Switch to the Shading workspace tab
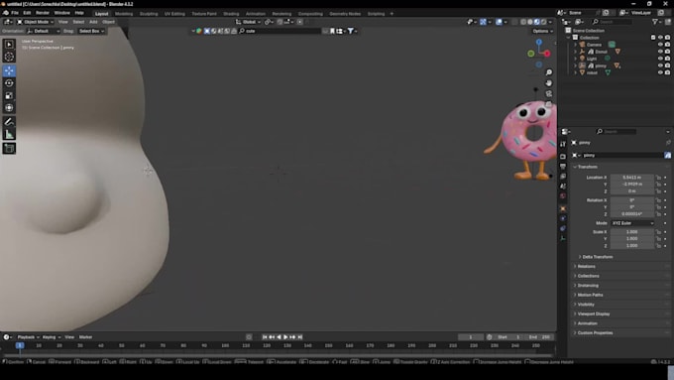This screenshot has height=380, width=674. pos(231,14)
